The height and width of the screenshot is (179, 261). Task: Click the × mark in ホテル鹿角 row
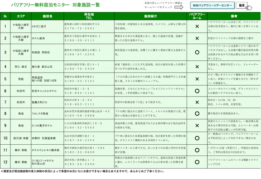(x=197, y=38)
